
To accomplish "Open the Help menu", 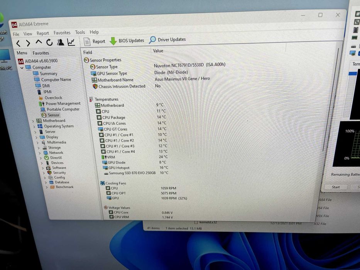I will tap(94, 32).
